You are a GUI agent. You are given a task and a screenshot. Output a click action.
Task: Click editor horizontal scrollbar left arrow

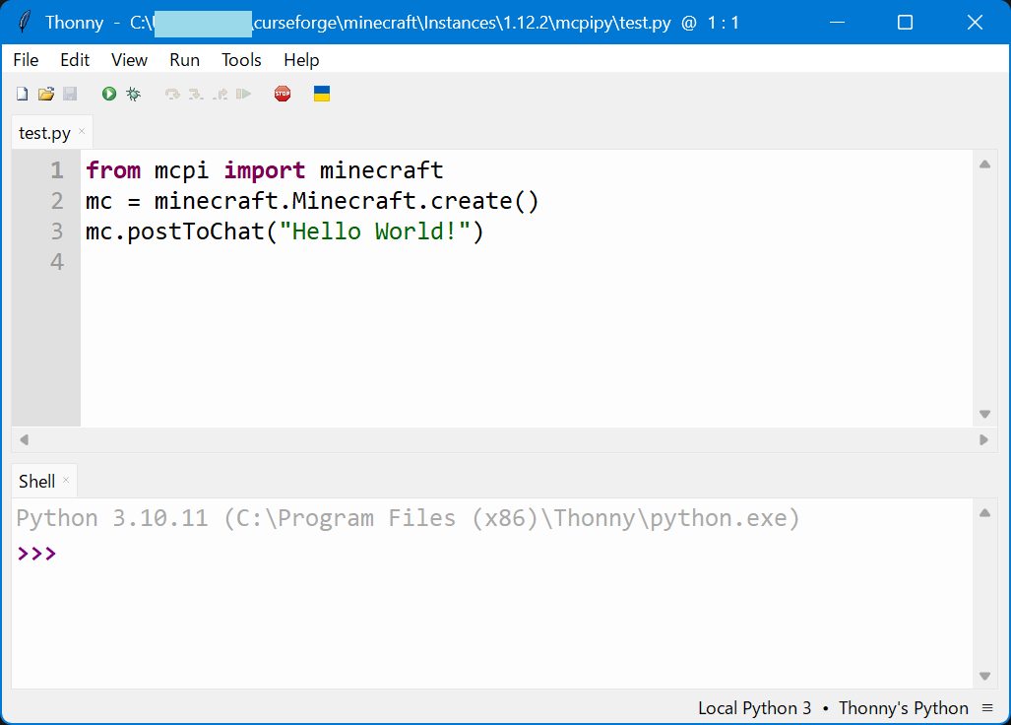24,440
